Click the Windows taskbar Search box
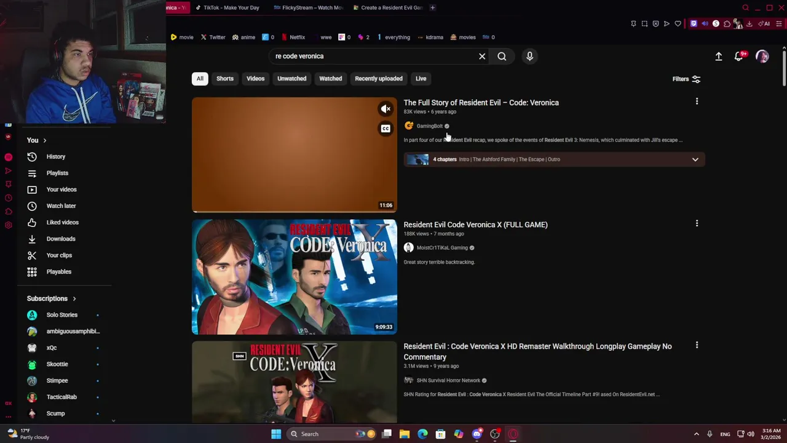Screen dimensions: 787x443 pyautogui.click(x=332, y=434)
